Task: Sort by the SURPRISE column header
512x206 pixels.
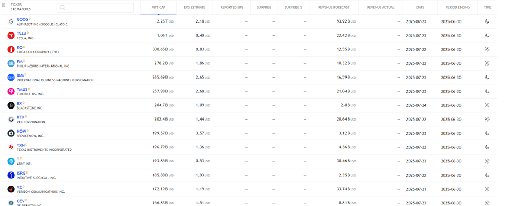Action: click(x=265, y=7)
